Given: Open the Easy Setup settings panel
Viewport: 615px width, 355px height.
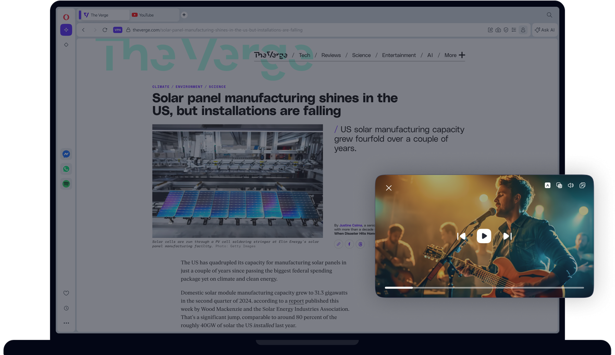Looking at the screenshot, I should click(x=514, y=30).
